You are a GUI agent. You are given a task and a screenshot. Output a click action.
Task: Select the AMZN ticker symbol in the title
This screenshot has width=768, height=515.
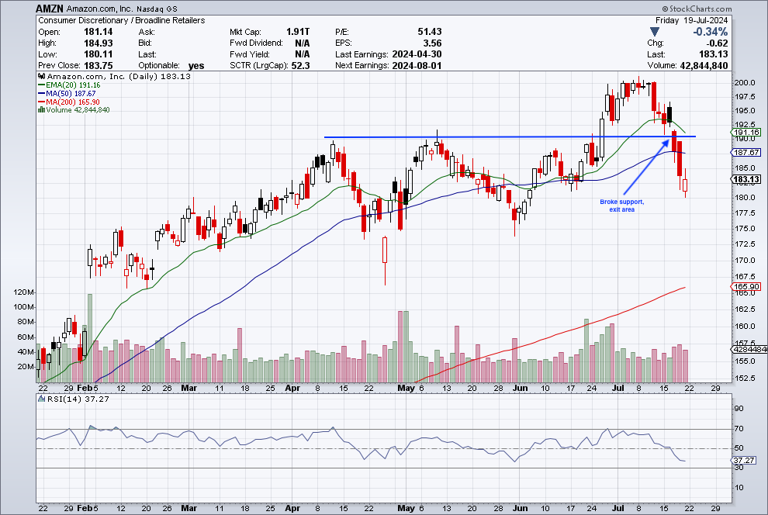pyautogui.click(x=50, y=9)
